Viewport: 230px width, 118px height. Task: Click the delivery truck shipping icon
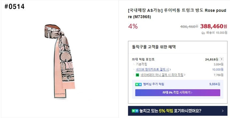[203, 33]
